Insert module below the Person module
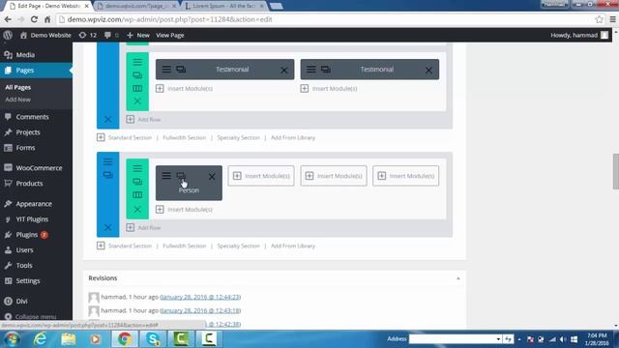Screen dimensions: 619x348 [185, 210]
